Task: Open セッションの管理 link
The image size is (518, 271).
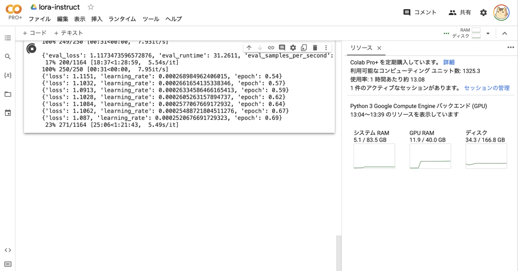Action: (x=487, y=87)
